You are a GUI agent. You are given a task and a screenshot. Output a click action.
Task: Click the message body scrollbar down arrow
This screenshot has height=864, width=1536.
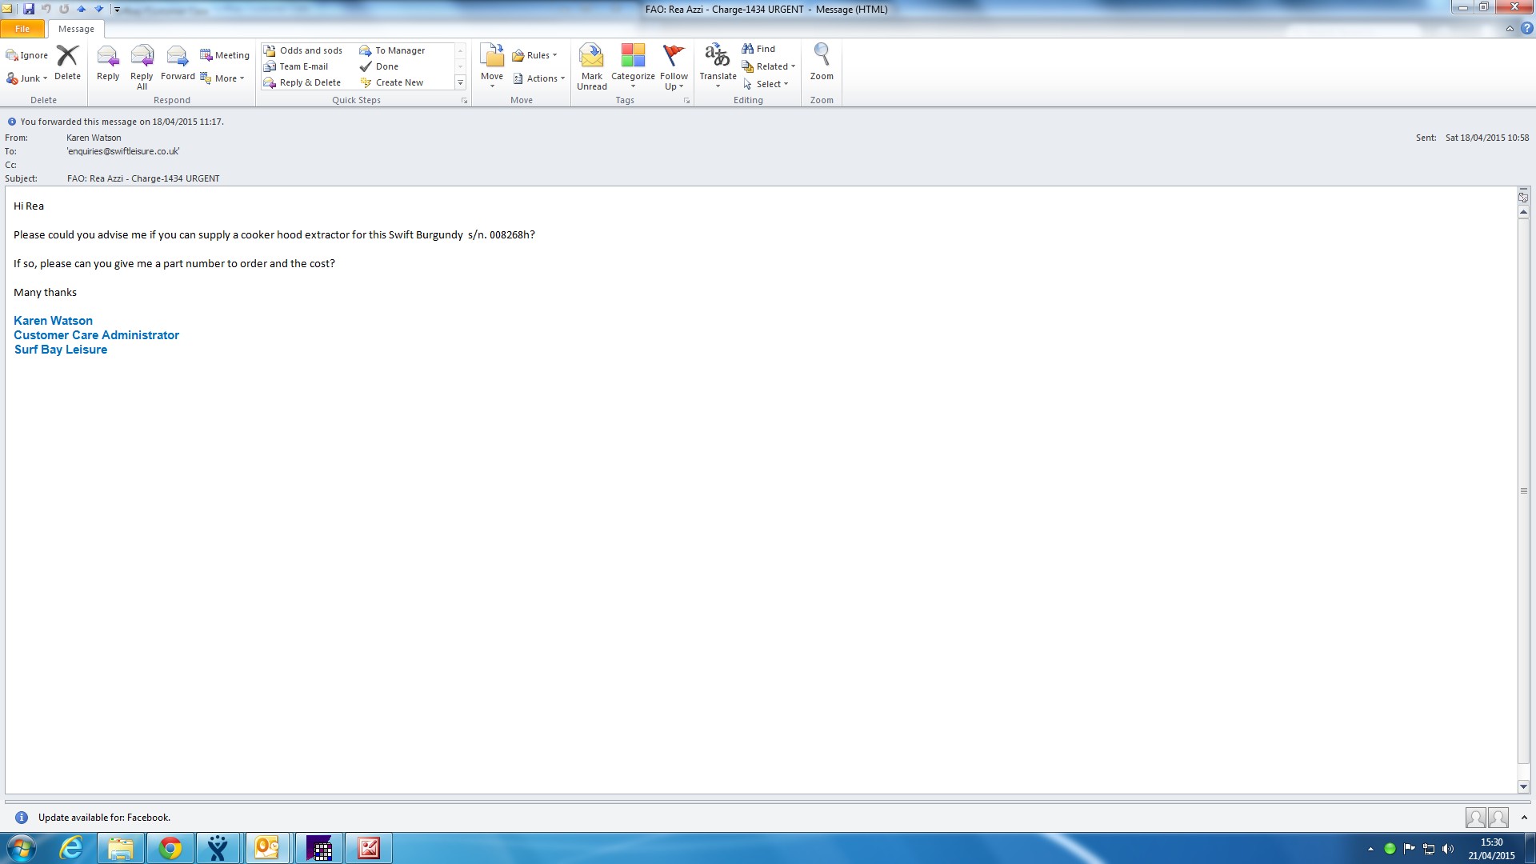click(1523, 787)
